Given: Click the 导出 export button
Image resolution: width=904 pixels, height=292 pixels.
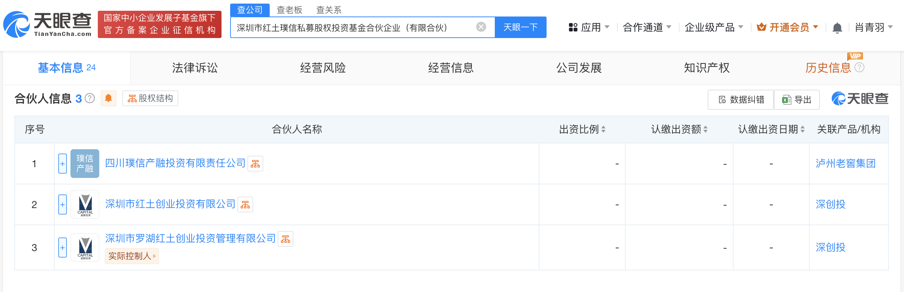Looking at the screenshot, I should pyautogui.click(x=797, y=100).
